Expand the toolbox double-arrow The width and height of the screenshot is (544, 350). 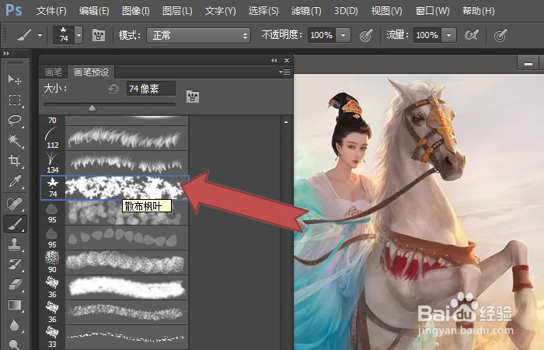6,53
